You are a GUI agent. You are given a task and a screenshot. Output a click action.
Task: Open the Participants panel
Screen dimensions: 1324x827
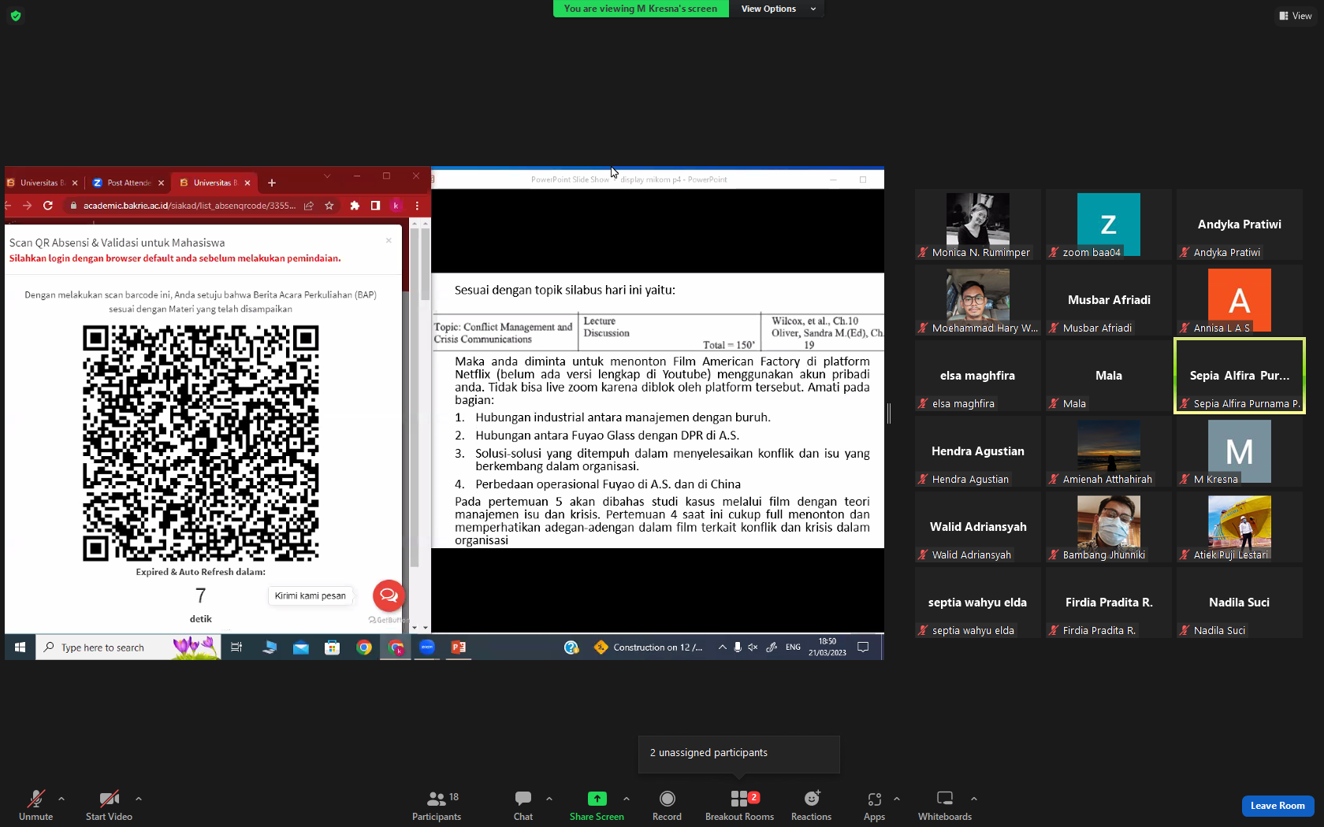(x=436, y=805)
